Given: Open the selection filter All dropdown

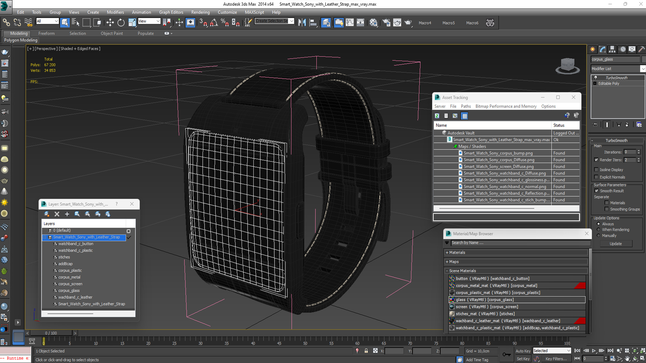Looking at the screenshot, I should (x=47, y=21).
